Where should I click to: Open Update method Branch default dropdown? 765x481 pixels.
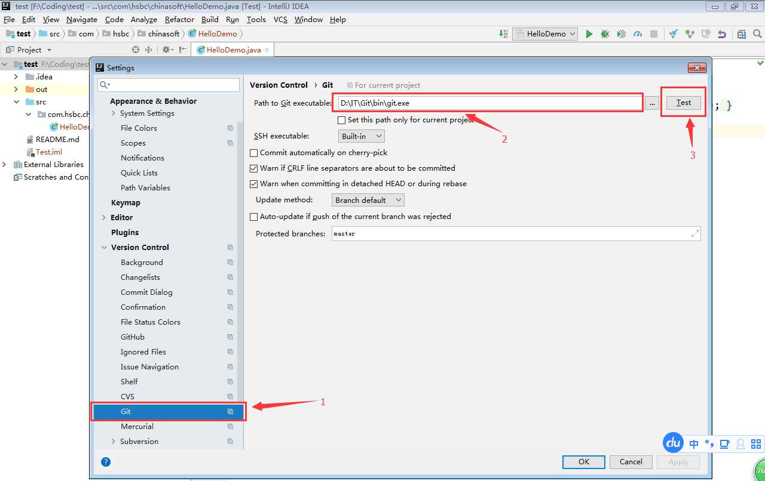(x=368, y=200)
